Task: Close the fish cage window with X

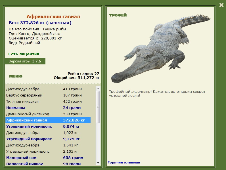Action: [221, 5]
